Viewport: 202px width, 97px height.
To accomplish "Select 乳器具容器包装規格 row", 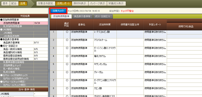I will [24, 62].
